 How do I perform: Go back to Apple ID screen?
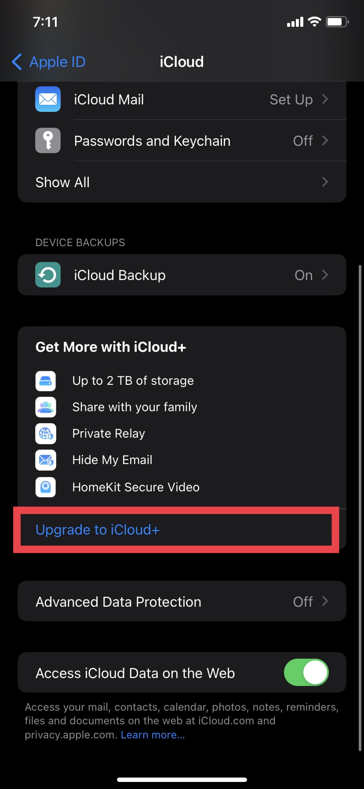[x=47, y=62]
